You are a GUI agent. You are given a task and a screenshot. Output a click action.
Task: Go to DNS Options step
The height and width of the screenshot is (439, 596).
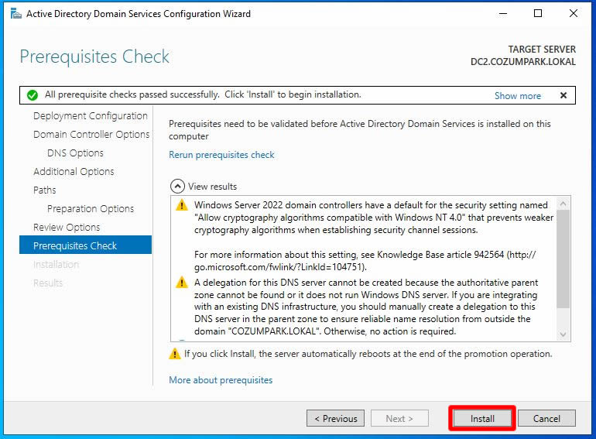point(75,153)
